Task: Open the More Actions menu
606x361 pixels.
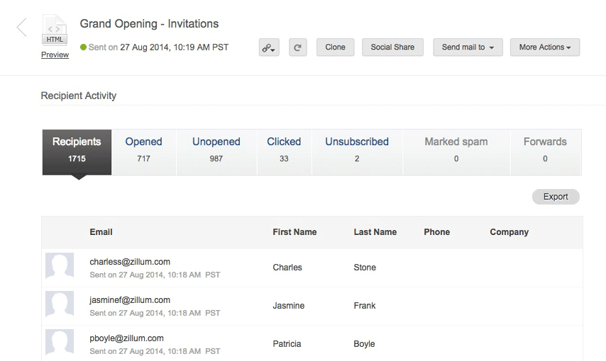Action: [545, 47]
